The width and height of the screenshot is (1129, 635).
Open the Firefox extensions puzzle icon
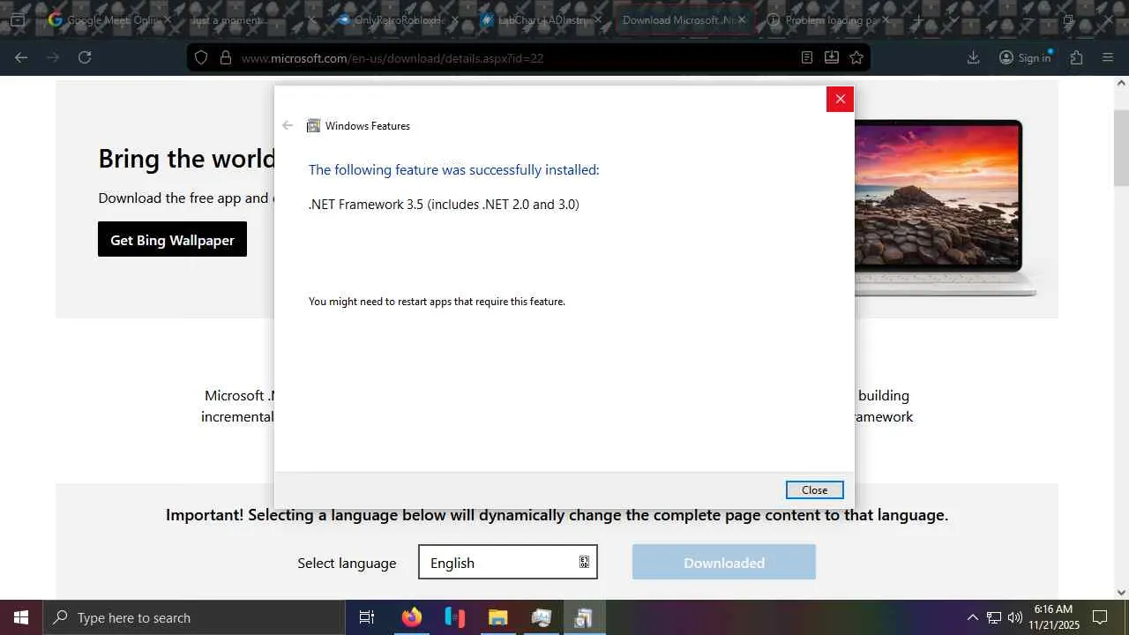(x=1077, y=57)
